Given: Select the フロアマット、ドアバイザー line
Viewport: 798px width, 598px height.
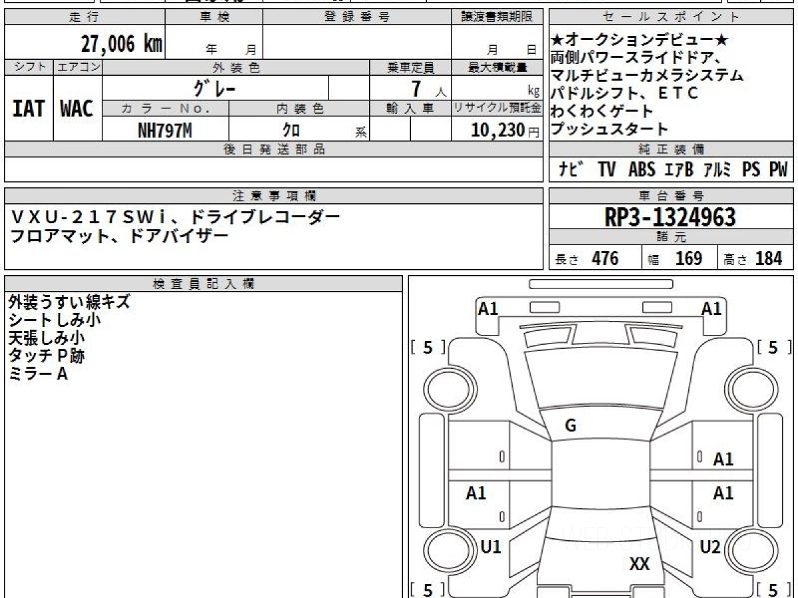Looking at the screenshot, I should 119,235.
